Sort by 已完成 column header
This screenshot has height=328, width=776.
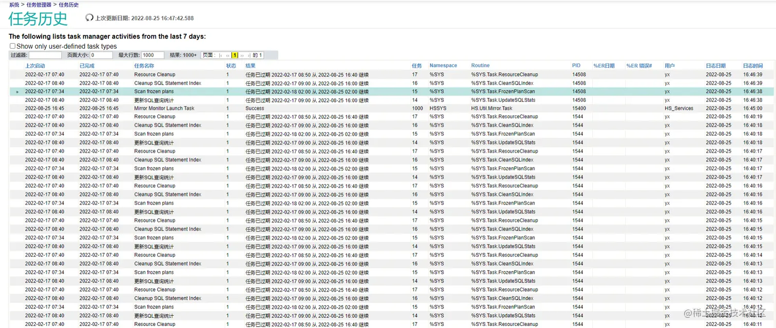click(x=87, y=66)
